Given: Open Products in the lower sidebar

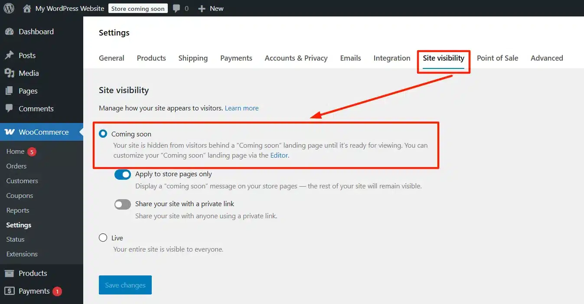Looking at the screenshot, I should tap(10, 273).
